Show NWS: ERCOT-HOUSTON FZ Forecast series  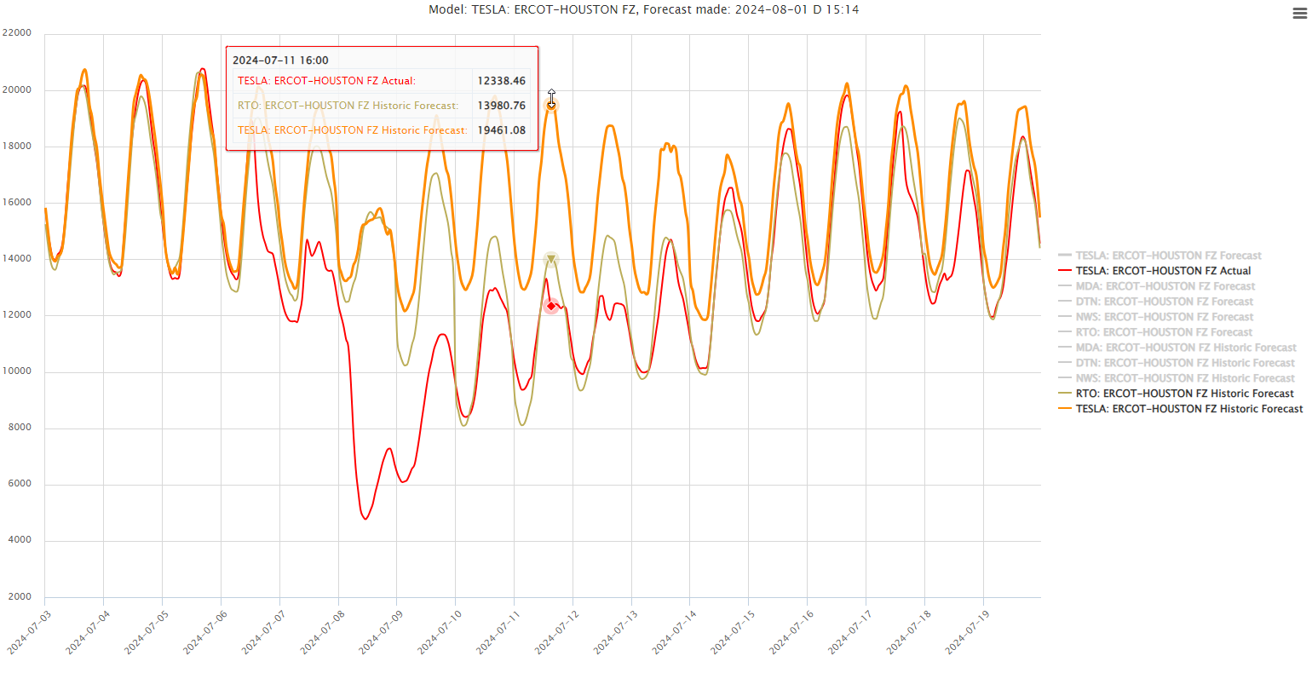pyautogui.click(x=1156, y=317)
